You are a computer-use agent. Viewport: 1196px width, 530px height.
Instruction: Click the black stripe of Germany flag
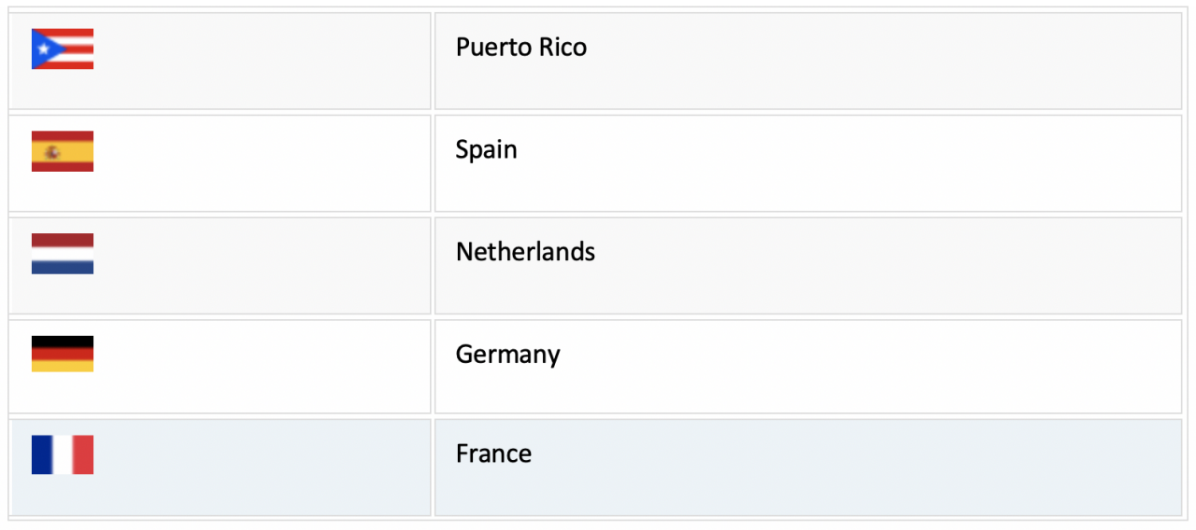tap(63, 342)
